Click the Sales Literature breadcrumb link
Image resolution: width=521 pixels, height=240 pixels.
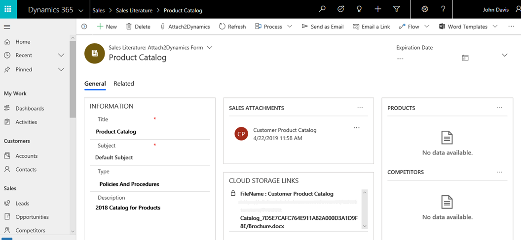pos(134,11)
